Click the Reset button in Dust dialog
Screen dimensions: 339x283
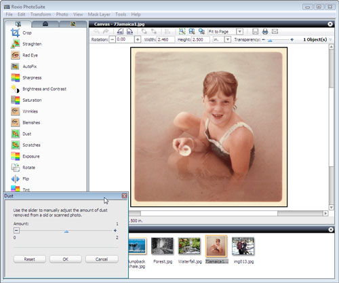click(30, 259)
